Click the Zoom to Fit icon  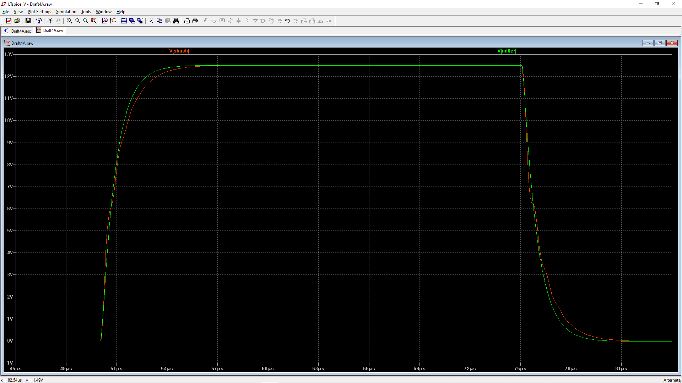click(94, 21)
